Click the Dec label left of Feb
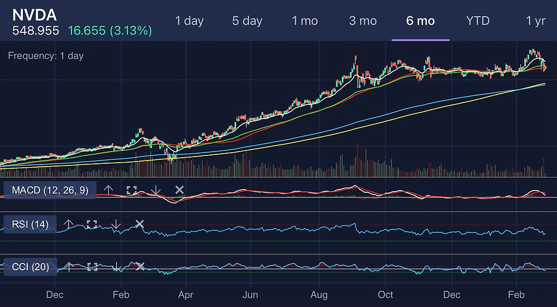The width and height of the screenshot is (557, 307). point(55,295)
